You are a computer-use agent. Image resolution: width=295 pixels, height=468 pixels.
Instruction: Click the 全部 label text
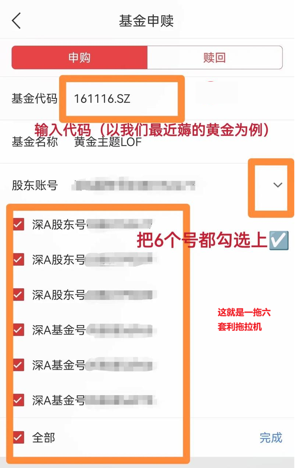coord(43,437)
